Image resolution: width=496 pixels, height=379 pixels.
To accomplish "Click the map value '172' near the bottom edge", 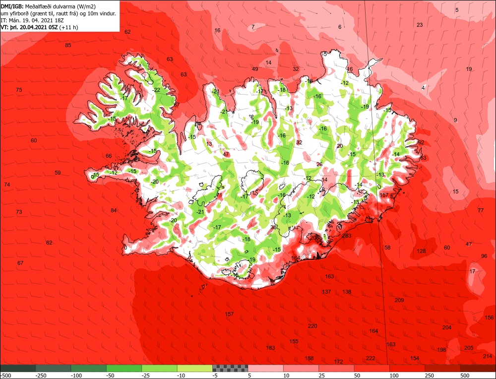I will [x=338, y=362].
